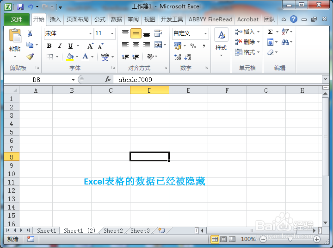Click the zoom slider handle
333x248 pixels.
point(290,239)
